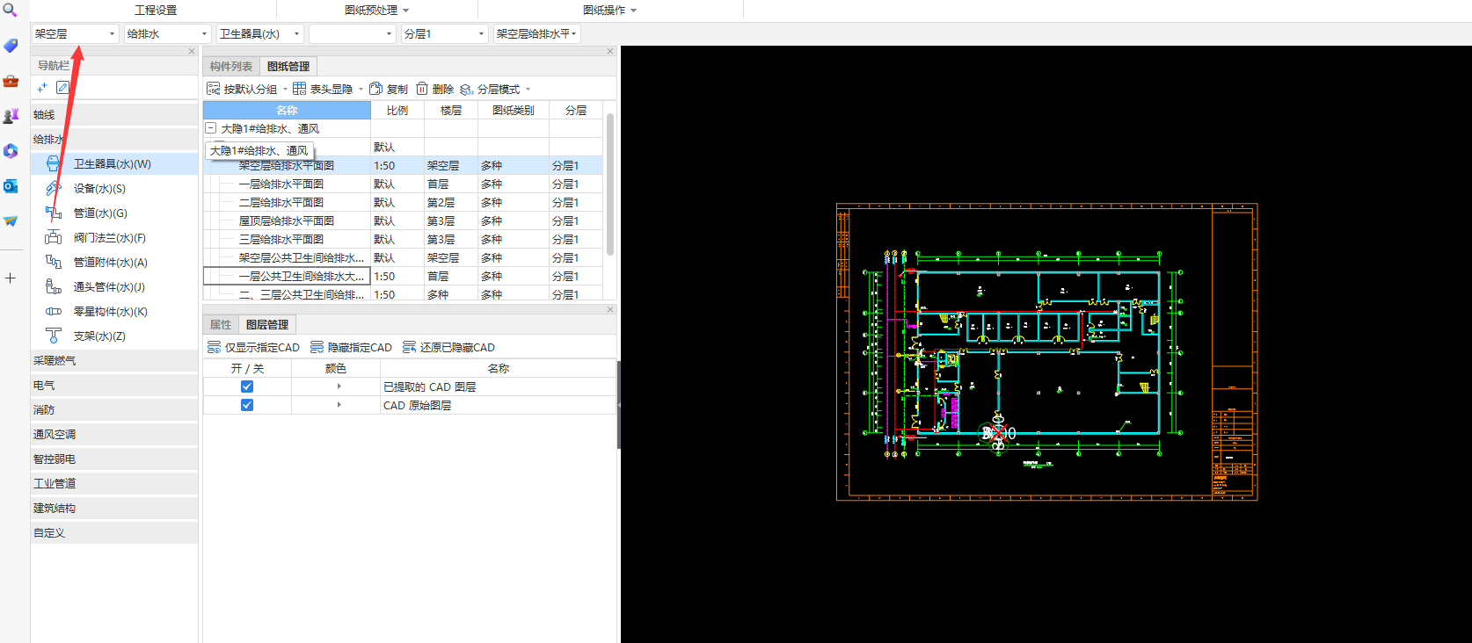Click 分层模式 layer mode icon
The image size is (1472, 643).
pyautogui.click(x=467, y=90)
